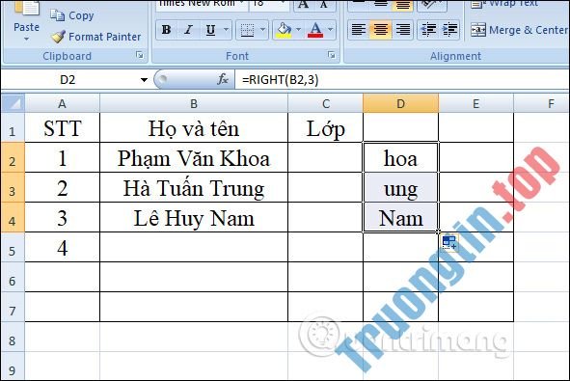Select column D header
570x381 pixels.
click(x=400, y=103)
